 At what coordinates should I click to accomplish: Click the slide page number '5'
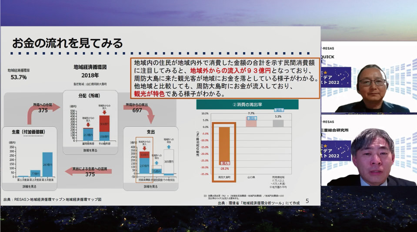point(307,201)
